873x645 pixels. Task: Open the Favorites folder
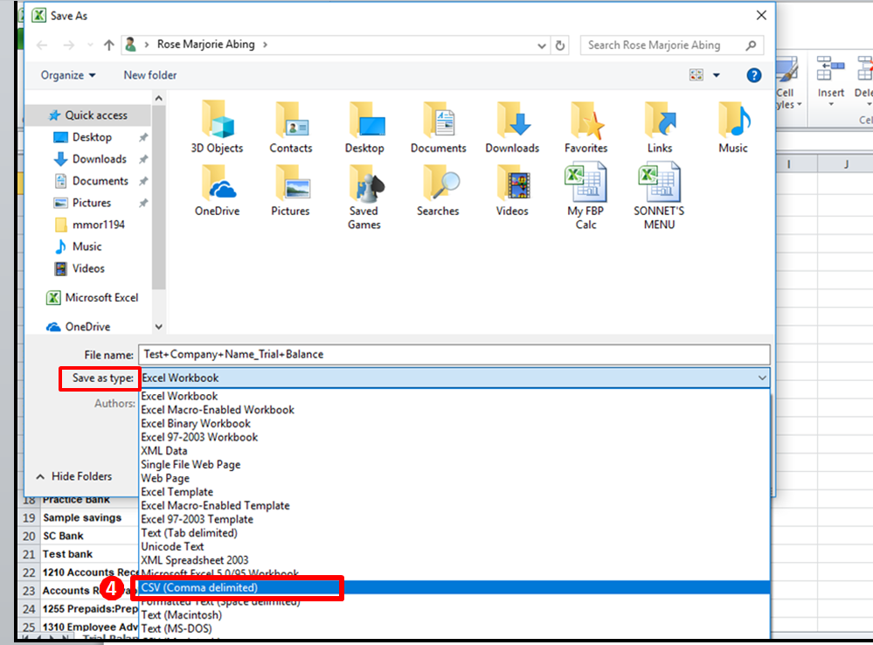pos(585,127)
